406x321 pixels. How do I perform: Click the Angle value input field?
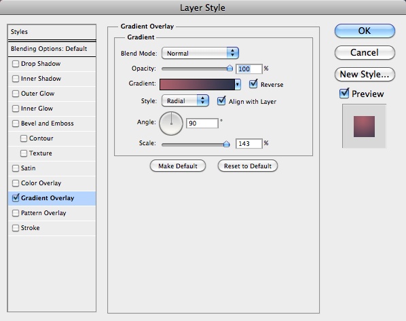pyautogui.click(x=202, y=124)
